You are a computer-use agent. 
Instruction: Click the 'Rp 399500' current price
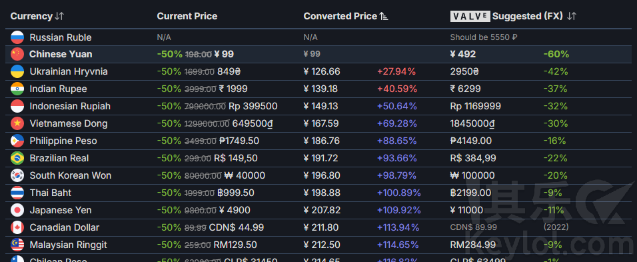tap(253, 106)
